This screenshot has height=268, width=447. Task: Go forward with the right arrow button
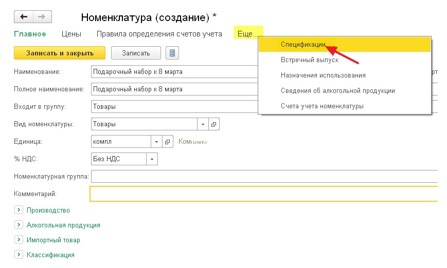click(42, 17)
